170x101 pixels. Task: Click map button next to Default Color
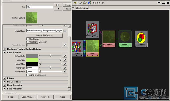point(65,56)
